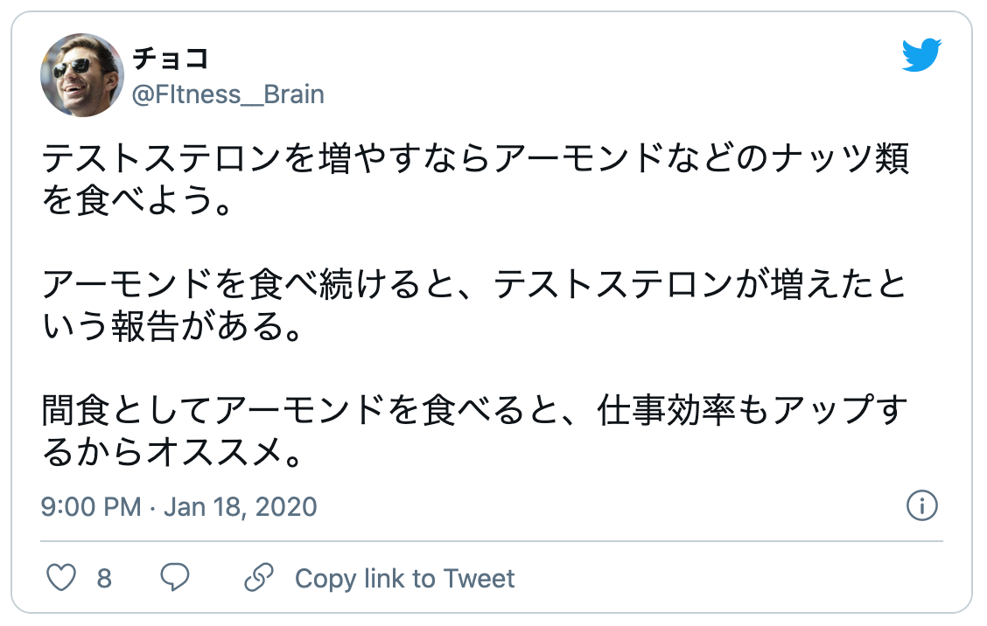This screenshot has width=987, height=626.
Task: Click the phrase 間食として
Action: [x=128, y=411]
